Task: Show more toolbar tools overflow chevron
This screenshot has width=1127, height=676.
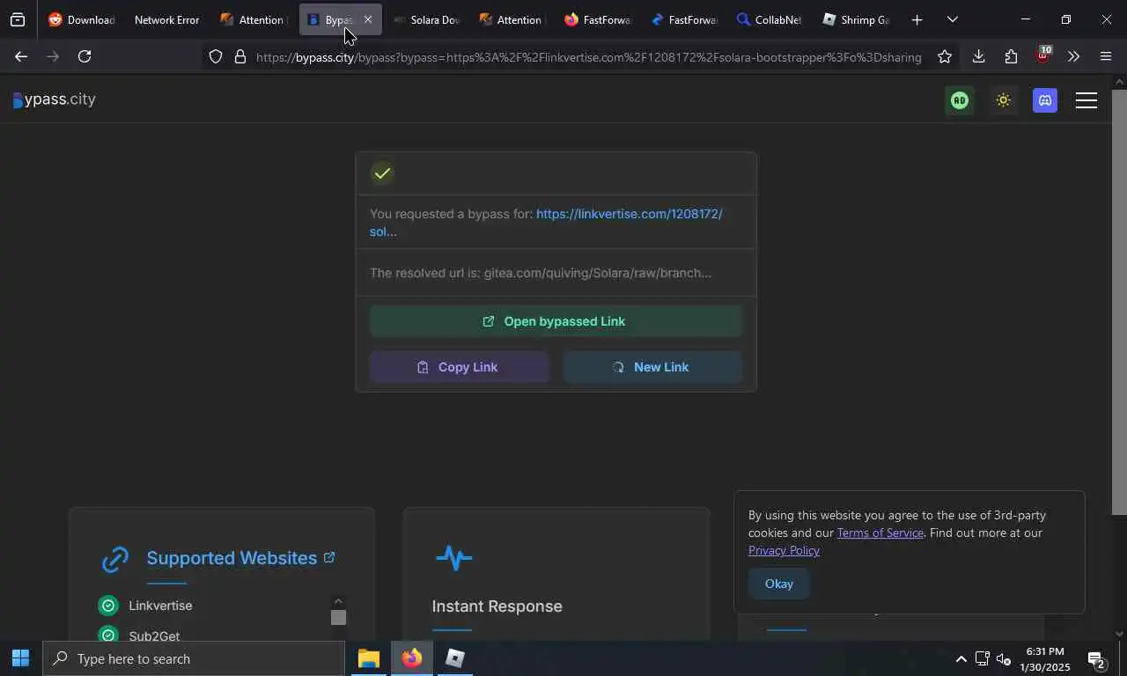Action: [x=1073, y=56]
